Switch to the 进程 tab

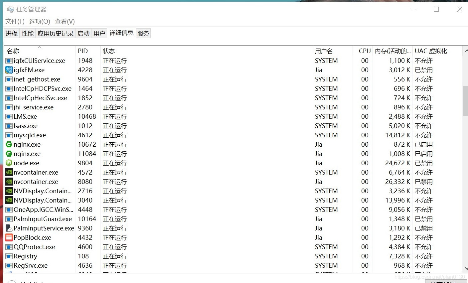tap(11, 33)
